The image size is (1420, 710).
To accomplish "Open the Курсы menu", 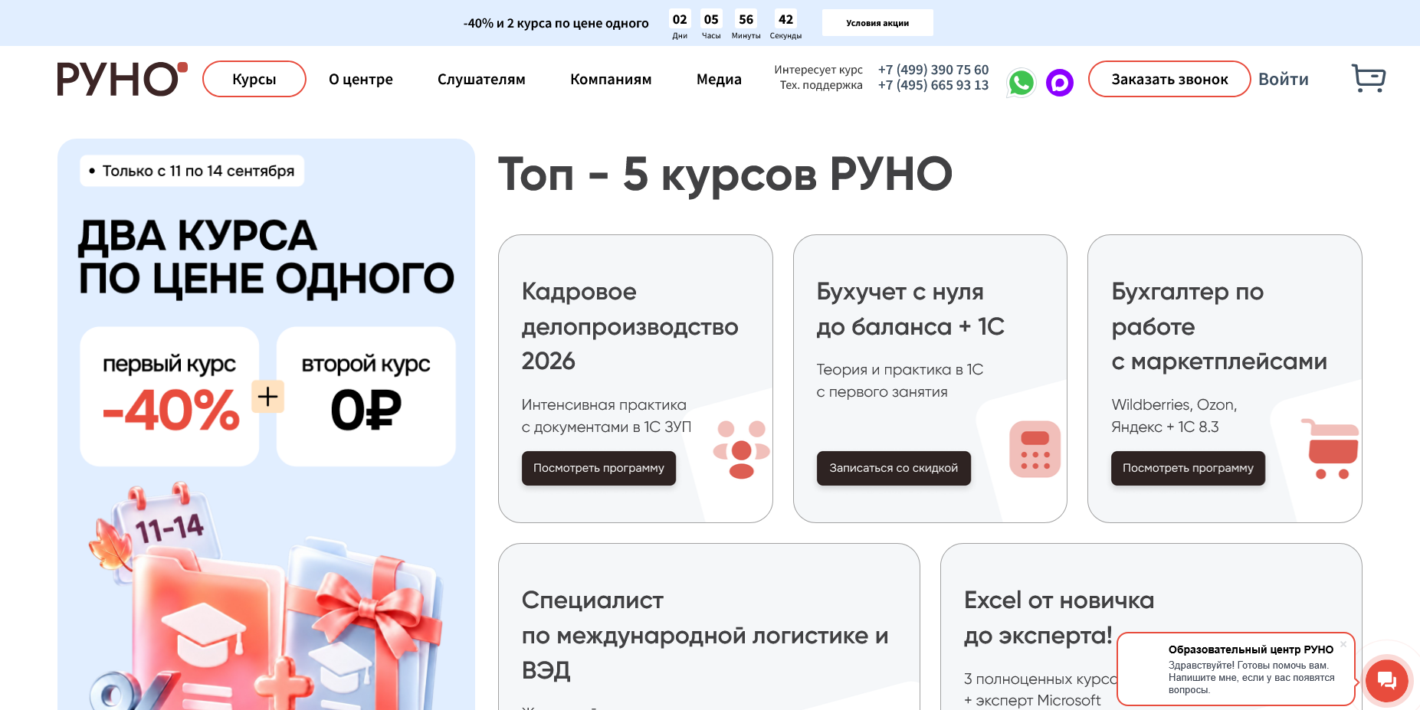I will tap(254, 79).
